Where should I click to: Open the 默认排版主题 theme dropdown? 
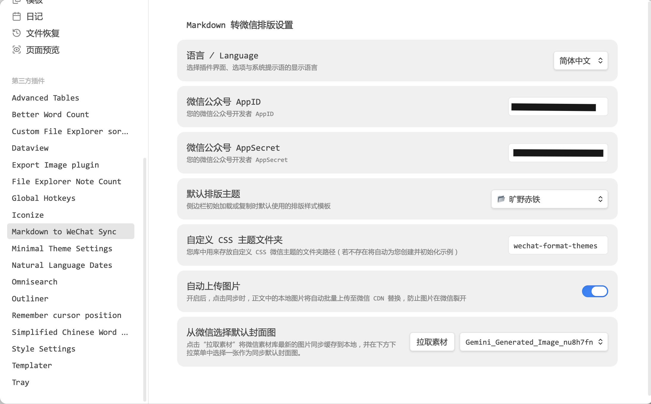click(549, 199)
